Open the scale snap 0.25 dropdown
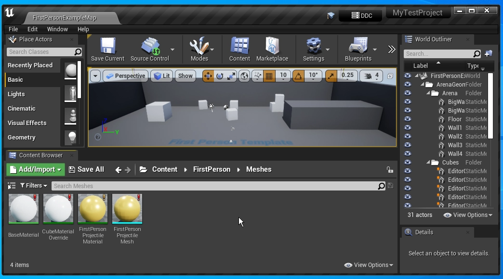The image size is (503, 279). tap(347, 76)
